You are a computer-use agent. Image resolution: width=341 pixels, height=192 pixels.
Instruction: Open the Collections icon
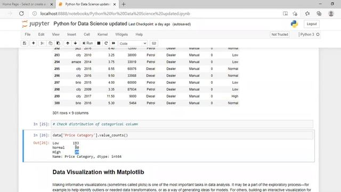(x=319, y=13)
